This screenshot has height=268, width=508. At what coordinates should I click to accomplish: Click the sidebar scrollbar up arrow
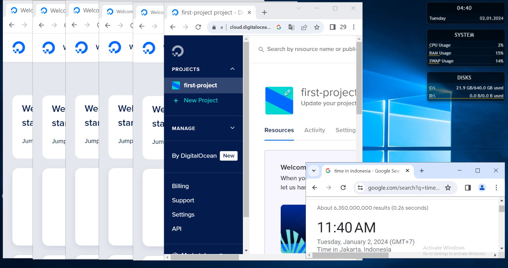(246, 39)
